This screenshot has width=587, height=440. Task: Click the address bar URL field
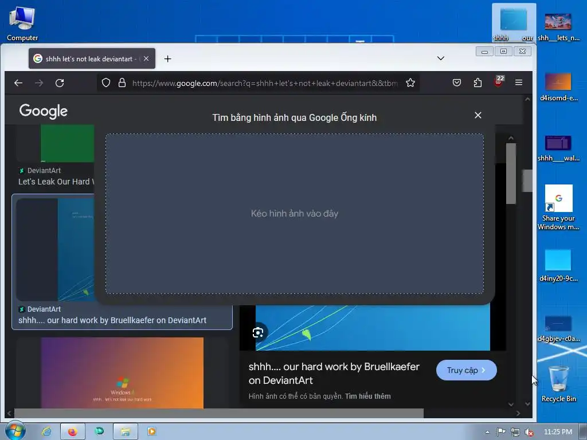264,83
